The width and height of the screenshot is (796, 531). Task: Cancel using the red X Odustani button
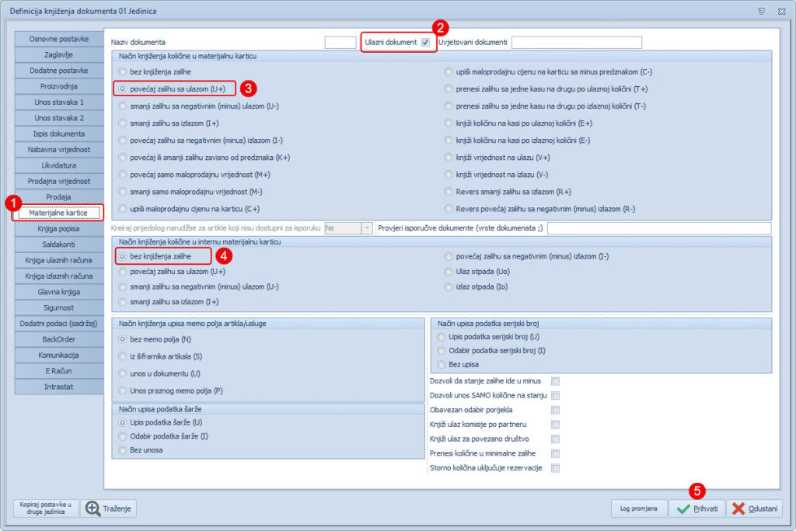click(x=755, y=508)
